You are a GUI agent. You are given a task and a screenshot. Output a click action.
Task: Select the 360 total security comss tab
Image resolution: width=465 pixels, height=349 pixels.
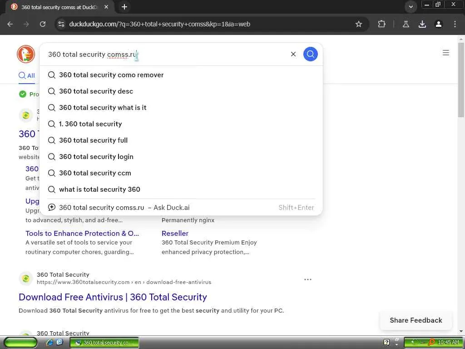point(59,7)
